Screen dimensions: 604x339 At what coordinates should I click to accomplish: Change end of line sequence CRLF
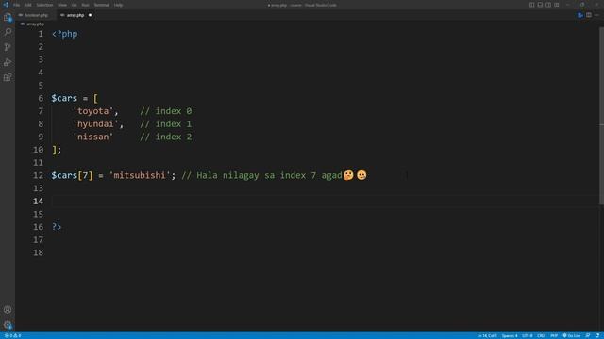click(x=541, y=335)
